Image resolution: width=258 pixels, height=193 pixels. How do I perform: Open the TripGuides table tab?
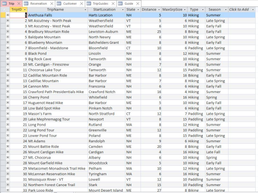(100, 4)
